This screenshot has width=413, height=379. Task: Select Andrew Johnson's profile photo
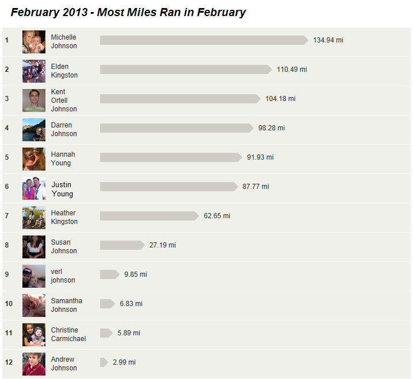tap(34, 364)
